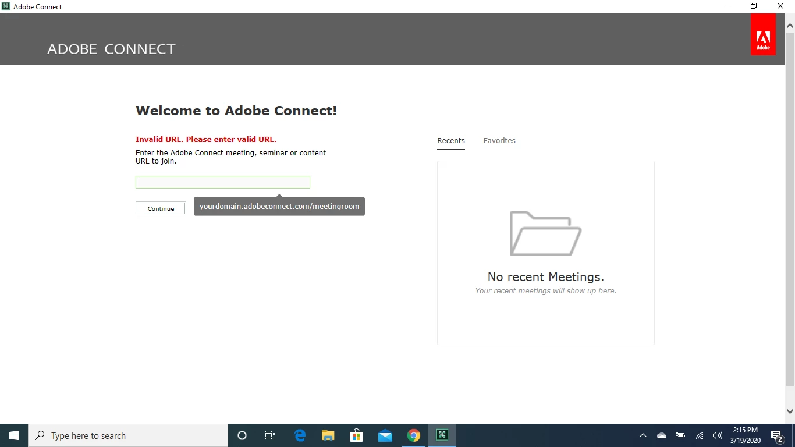
Task: Open the notifications action center
Action: click(x=777, y=435)
